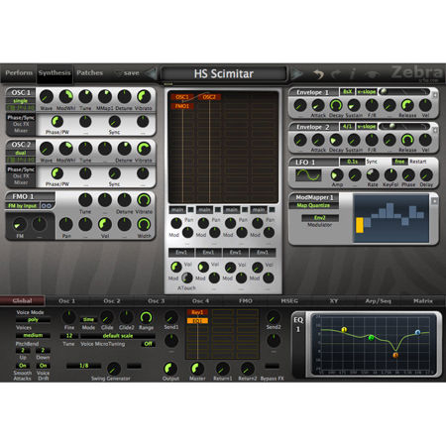The width and height of the screenshot is (446, 446).
Task: Toggle Smooth Attacks On switch
Action: coord(23,366)
